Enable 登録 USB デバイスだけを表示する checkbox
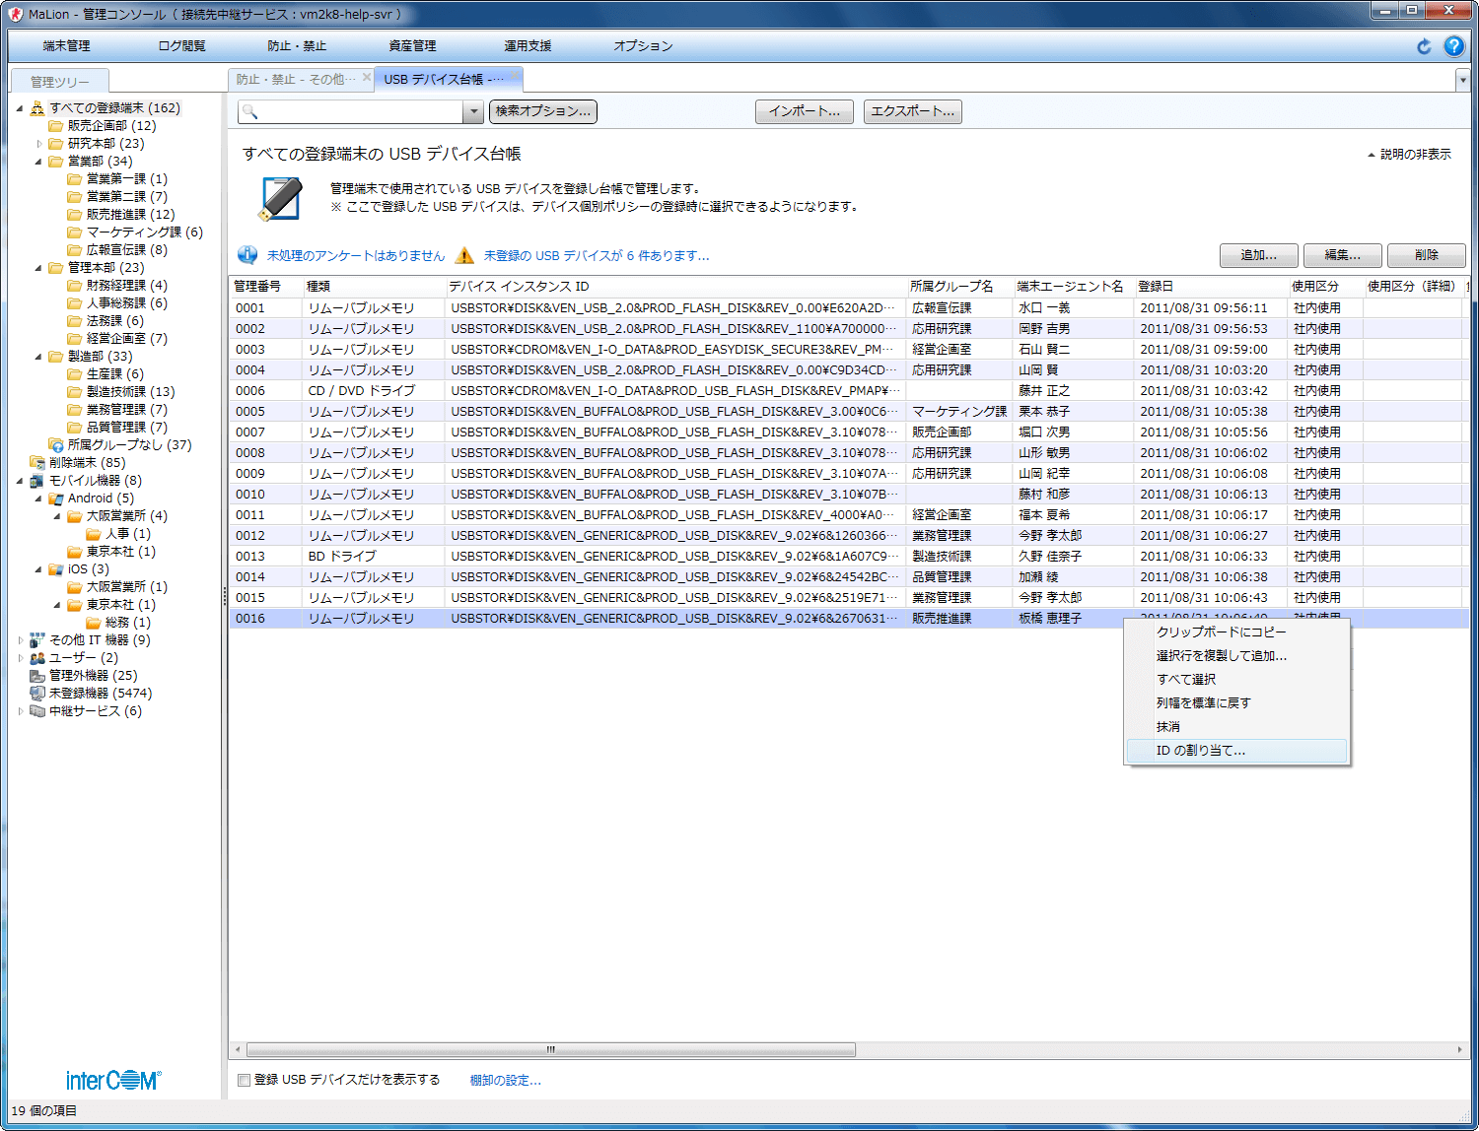1479x1131 pixels. pos(244,1081)
